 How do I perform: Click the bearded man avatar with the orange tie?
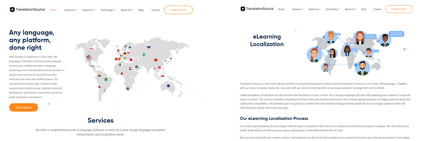tap(362, 68)
